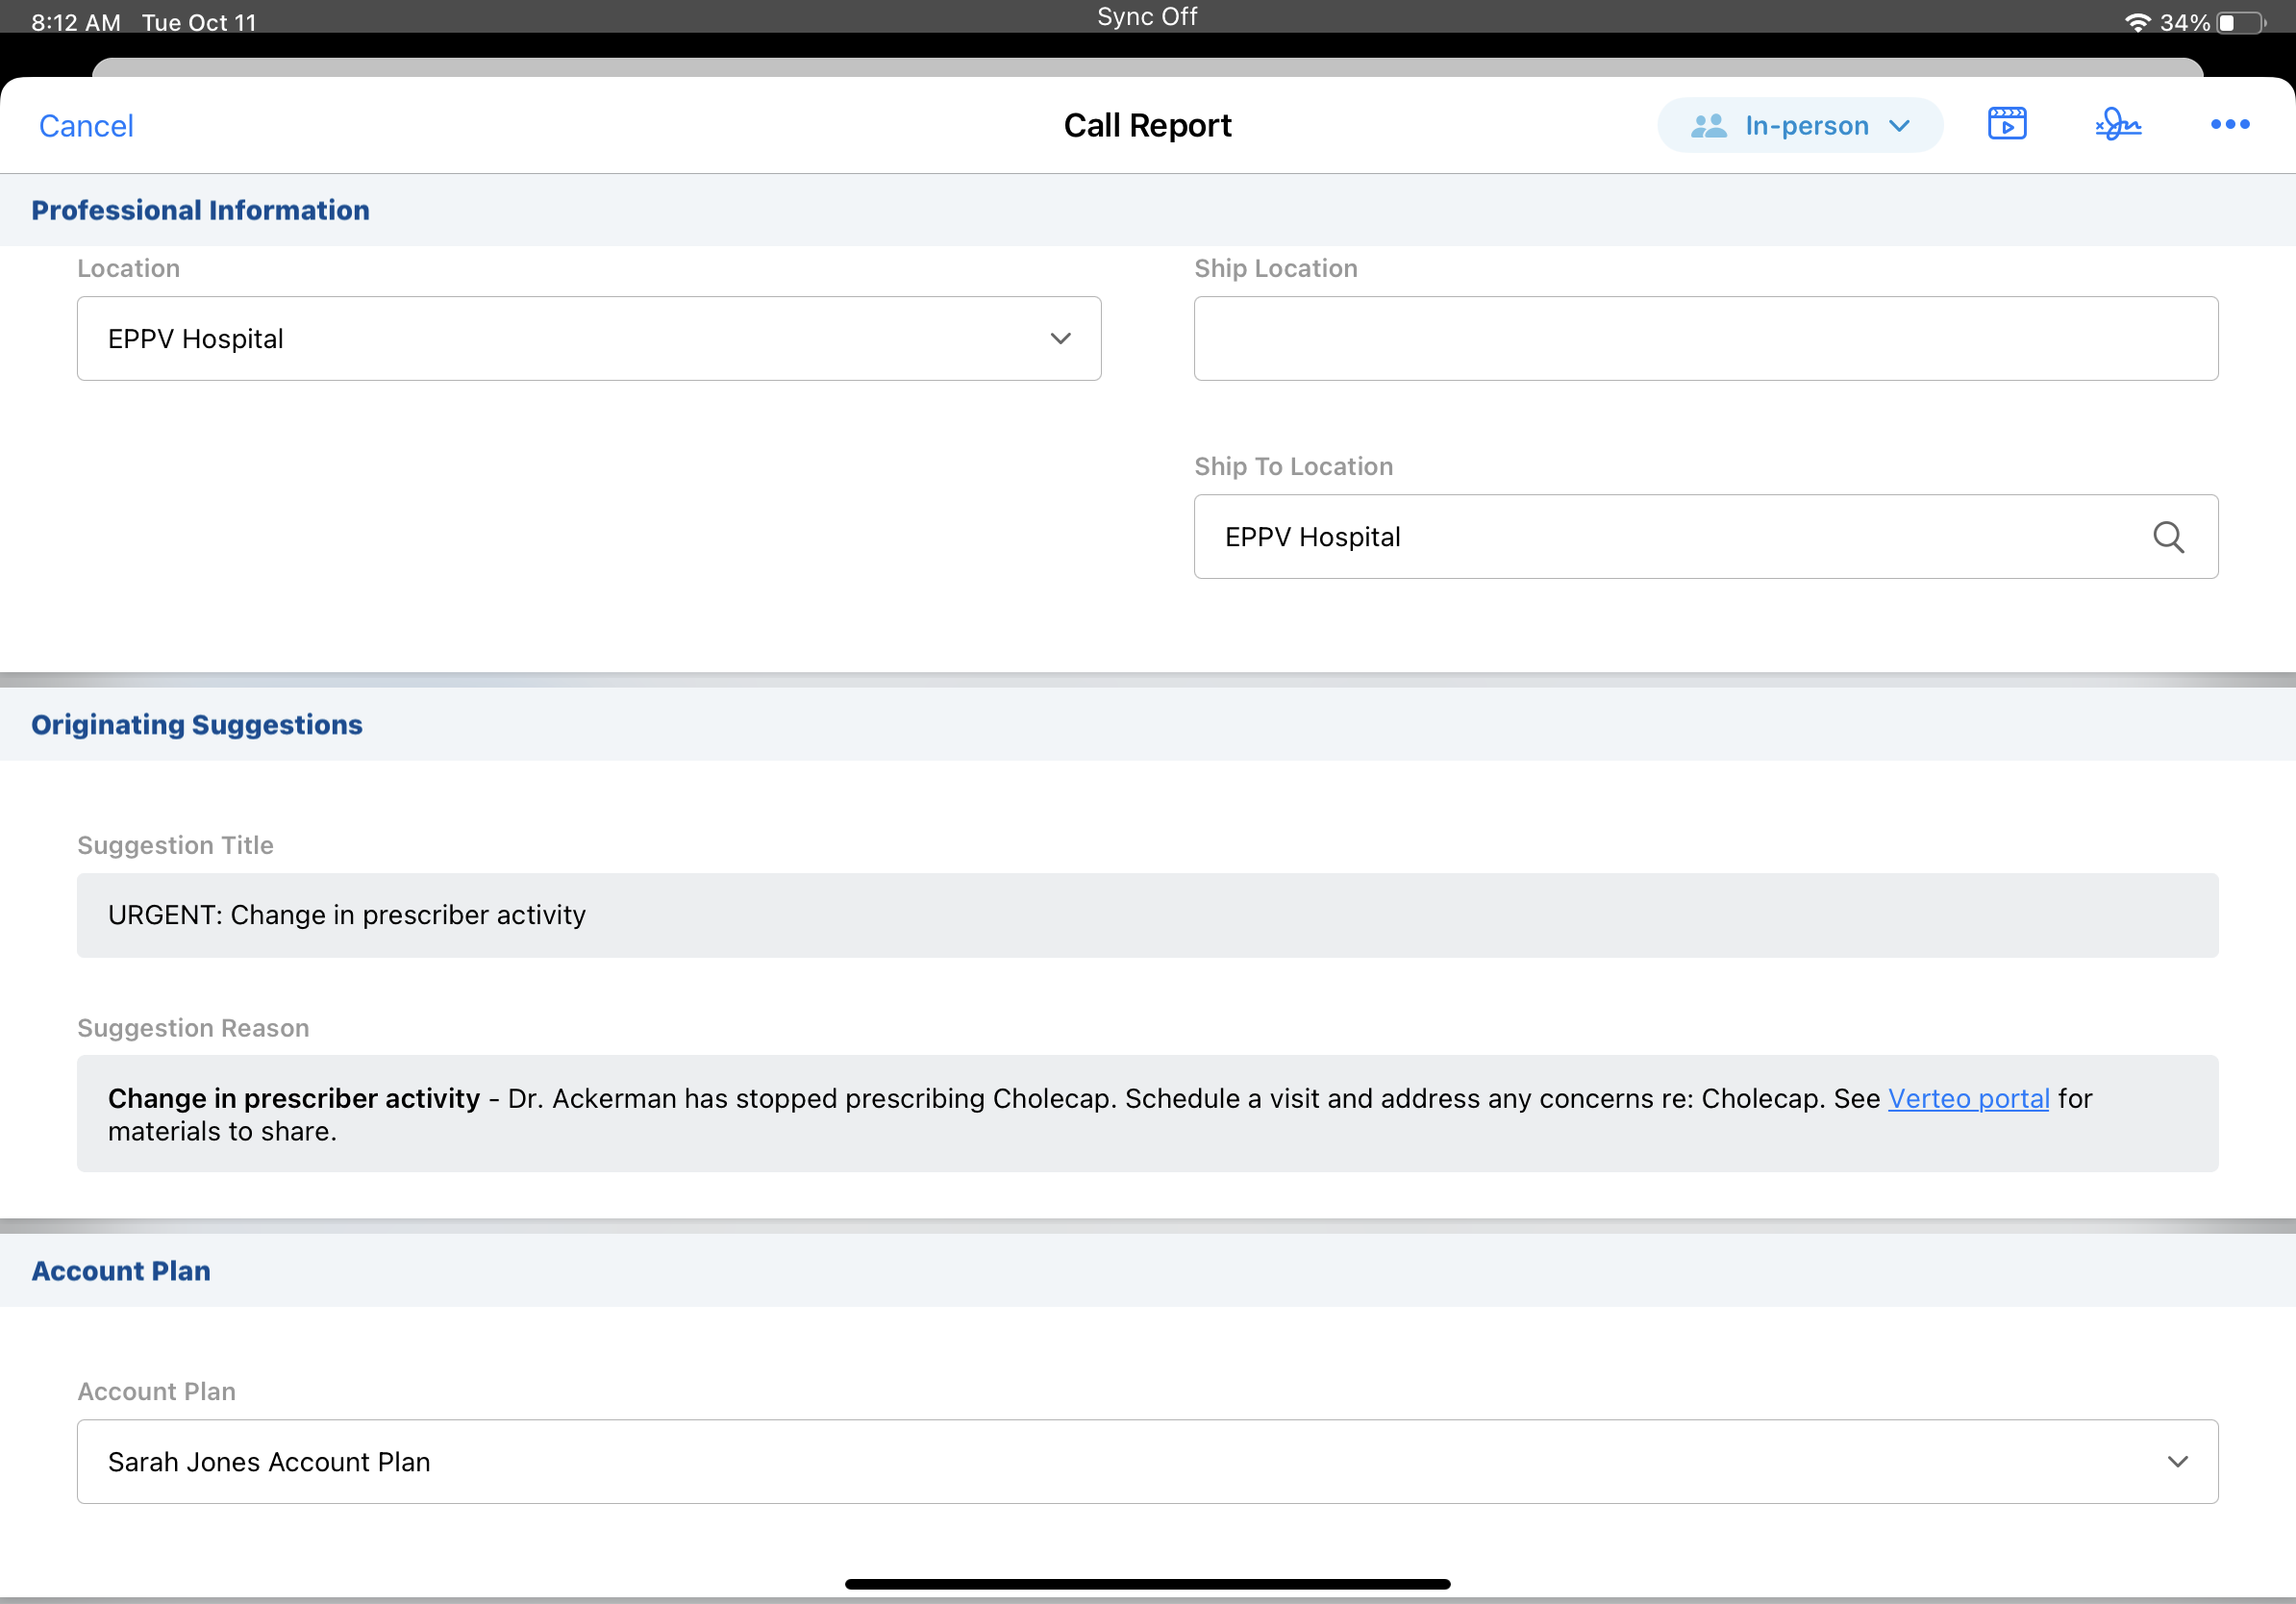The height and width of the screenshot is (1604, 2296).
Task: Select the Professional Information section header
Action: (x=200, y=210)
